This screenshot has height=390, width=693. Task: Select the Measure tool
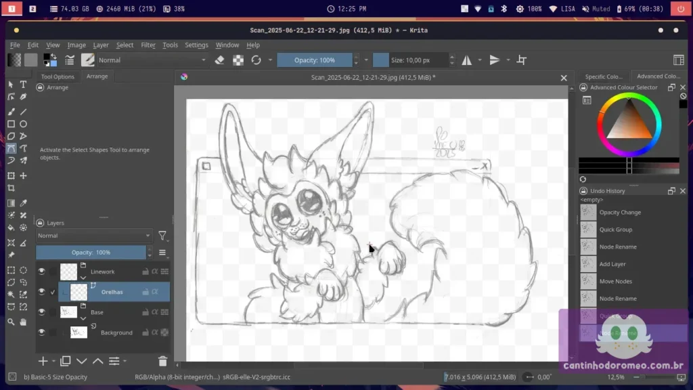pyautogui.click(x=24, y=243)
